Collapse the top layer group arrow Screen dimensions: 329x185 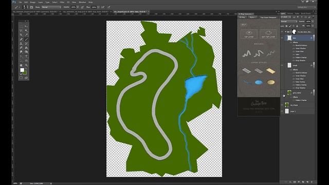click(285, 32)
